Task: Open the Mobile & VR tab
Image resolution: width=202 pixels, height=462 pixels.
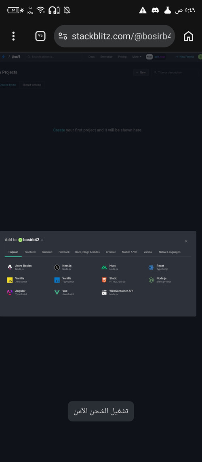Action: click(x=129, y=252)
